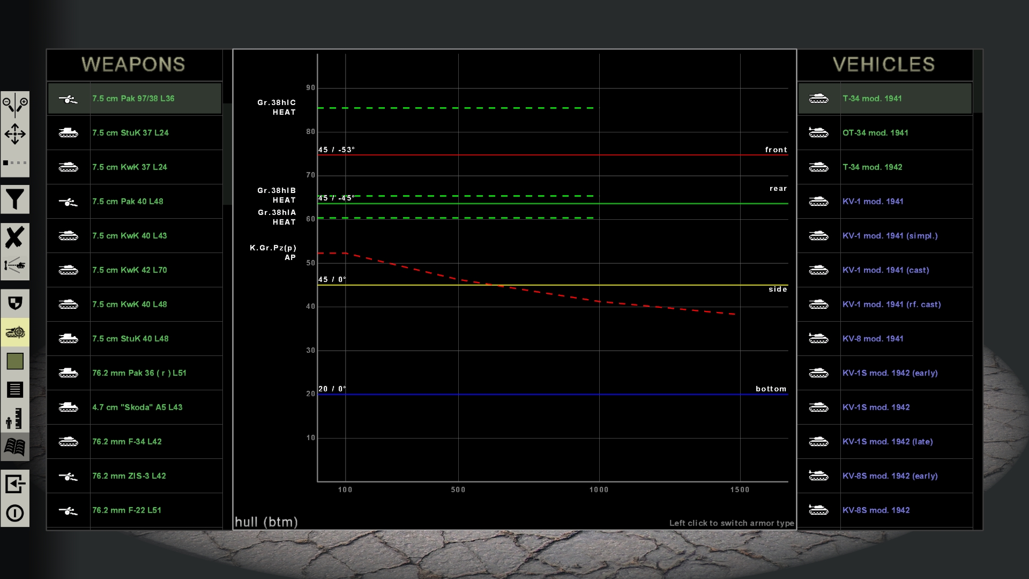Click the T-34 mod. 1941 tank thumbnail

tap(819, 99)
